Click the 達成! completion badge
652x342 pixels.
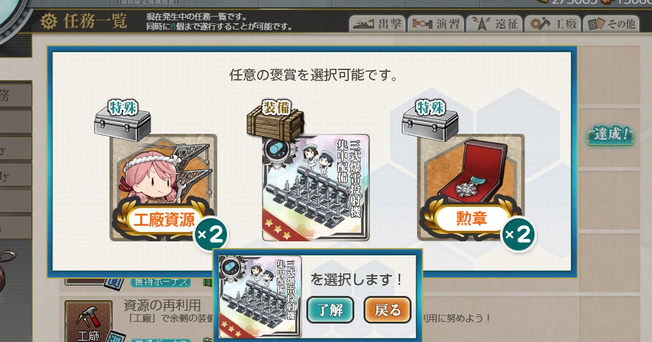point(611,135)
